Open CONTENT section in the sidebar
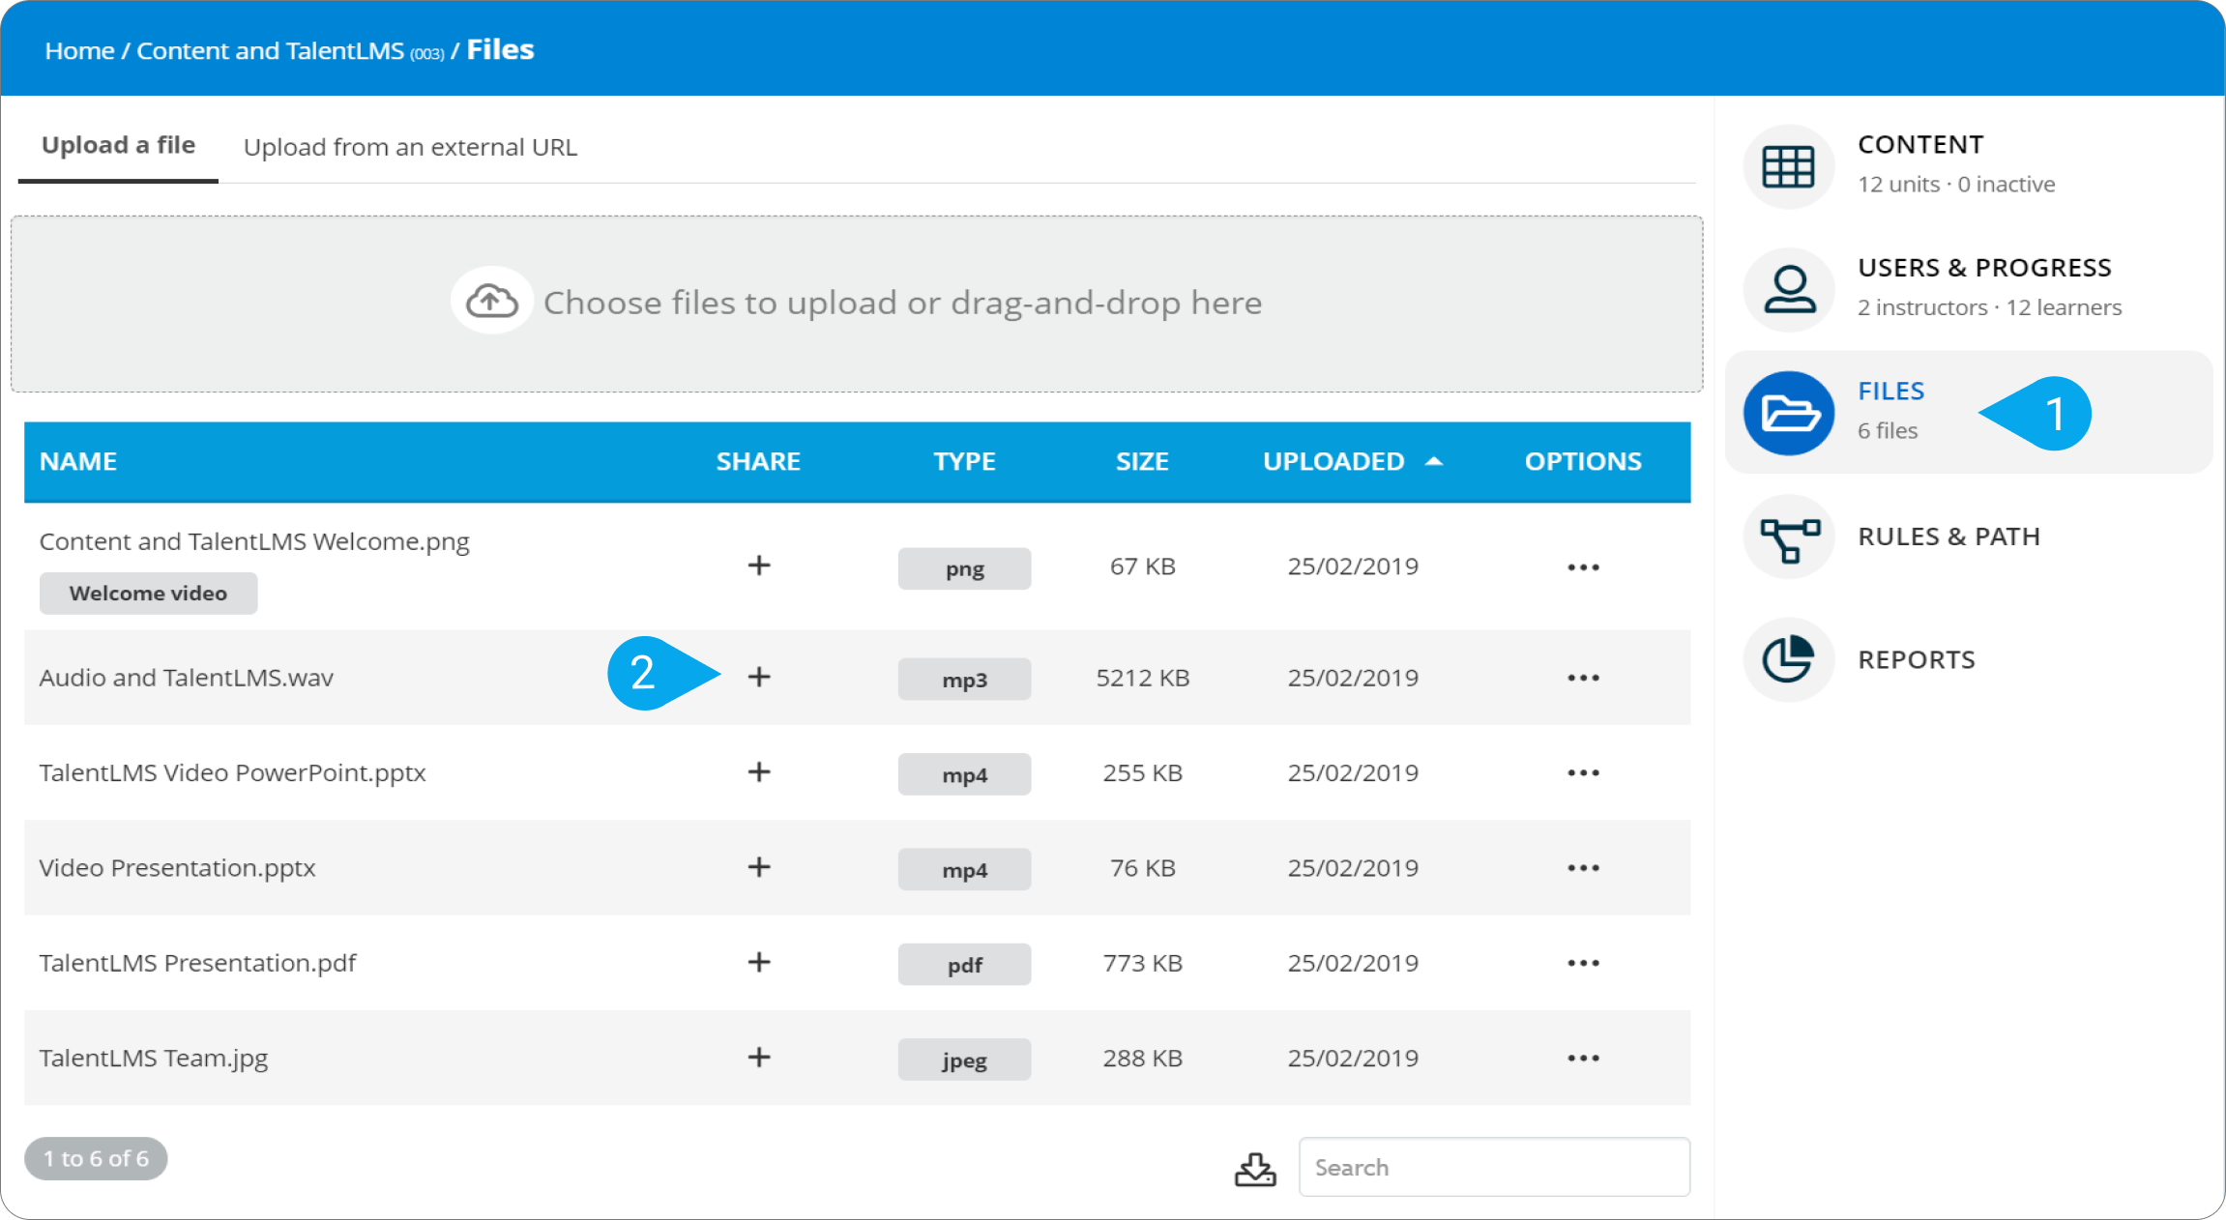The height and width of the screenshot is (1220, 2226). pos(1920,145)
